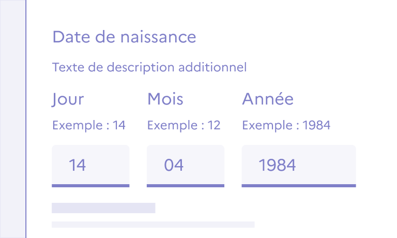
Task: Click the "Année" field label
Action: [268, 99]
